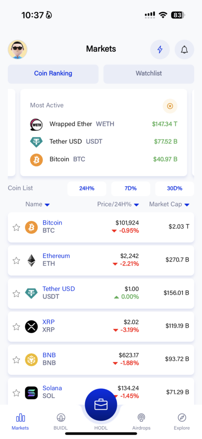The image size is (202, 439).
Task: Toggle the Bitcoin watchlist star
Action: [17, 227]
